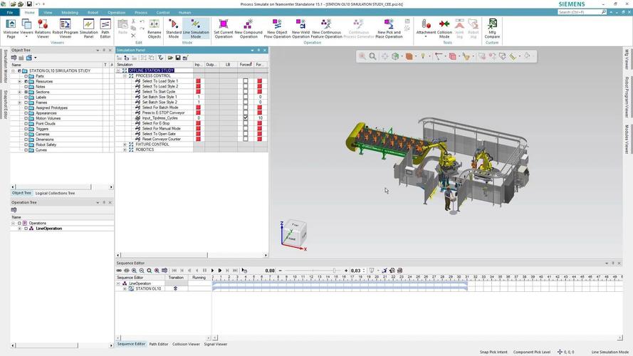The height and width of the screenshot is (356, 633).
Task: Switch to Standard Mode
Action: [174, 28]
